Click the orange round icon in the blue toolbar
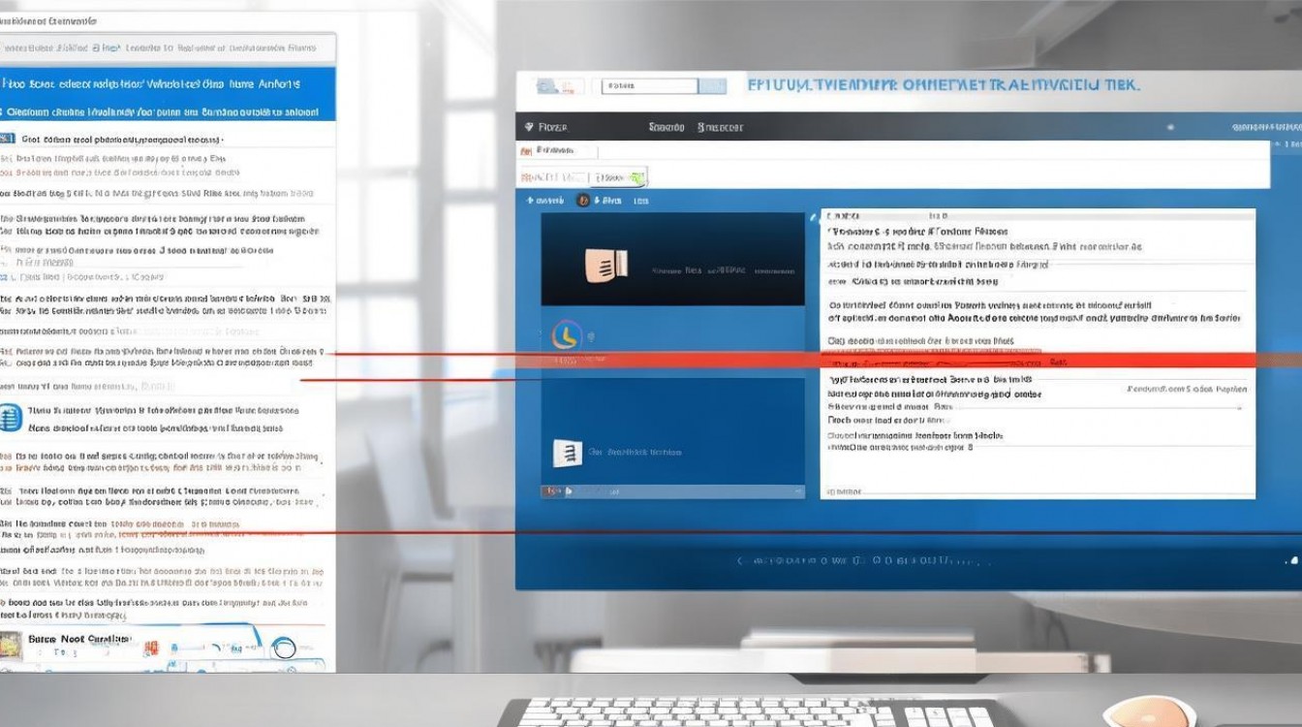This screenshot has width=1302, height=727. pos(583,201)
